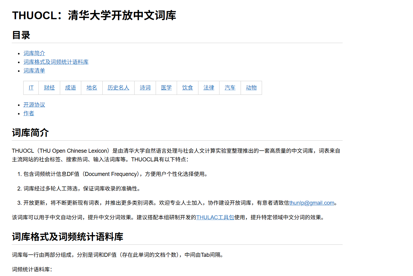
Task: Click the 词库格式及词频统计语料库 section heading
Action: coord(68,237)
